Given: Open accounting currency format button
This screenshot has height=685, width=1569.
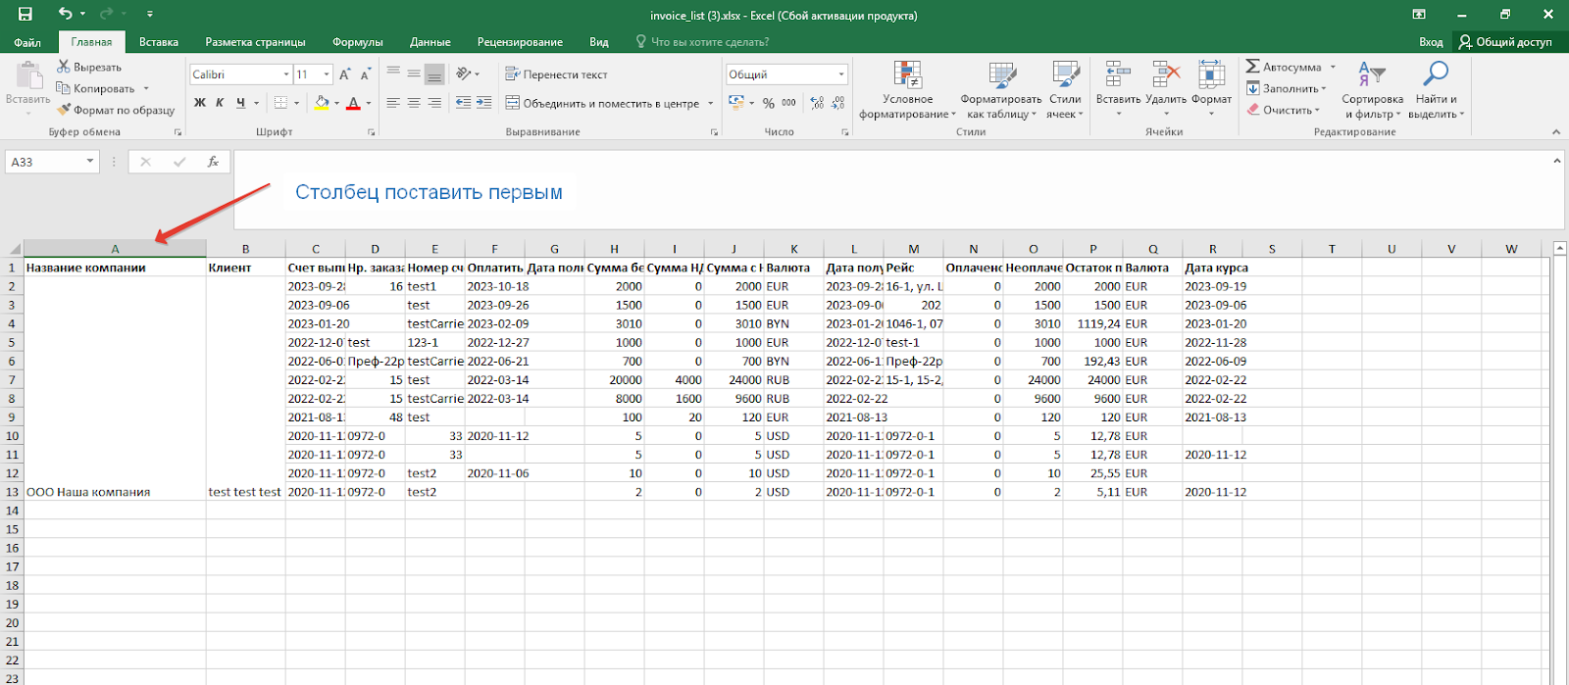Looking at the screenshot, I should pyautogui.click(x=736, y=103).
